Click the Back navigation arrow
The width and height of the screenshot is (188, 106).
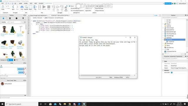13,7
